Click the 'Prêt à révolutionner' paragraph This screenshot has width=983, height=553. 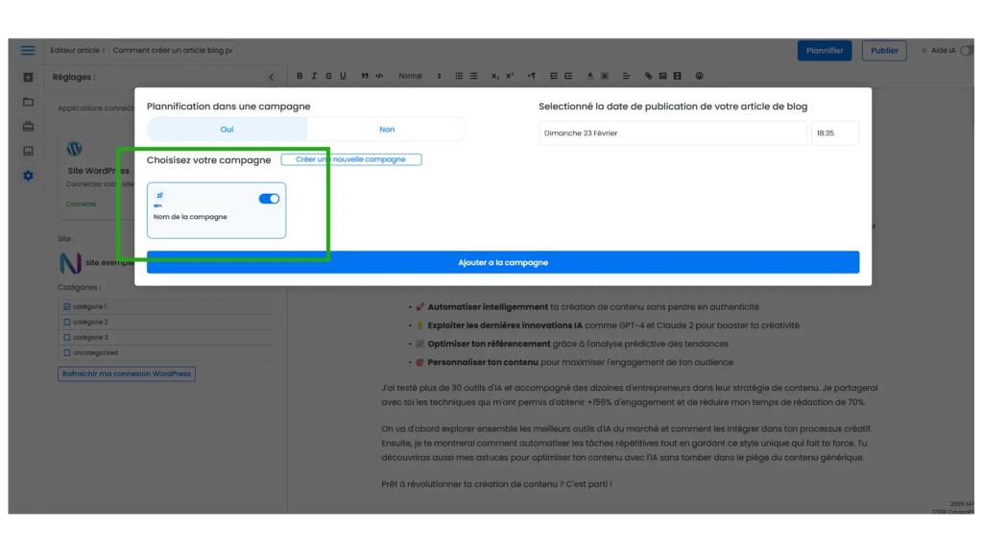(x=496, y=484)
